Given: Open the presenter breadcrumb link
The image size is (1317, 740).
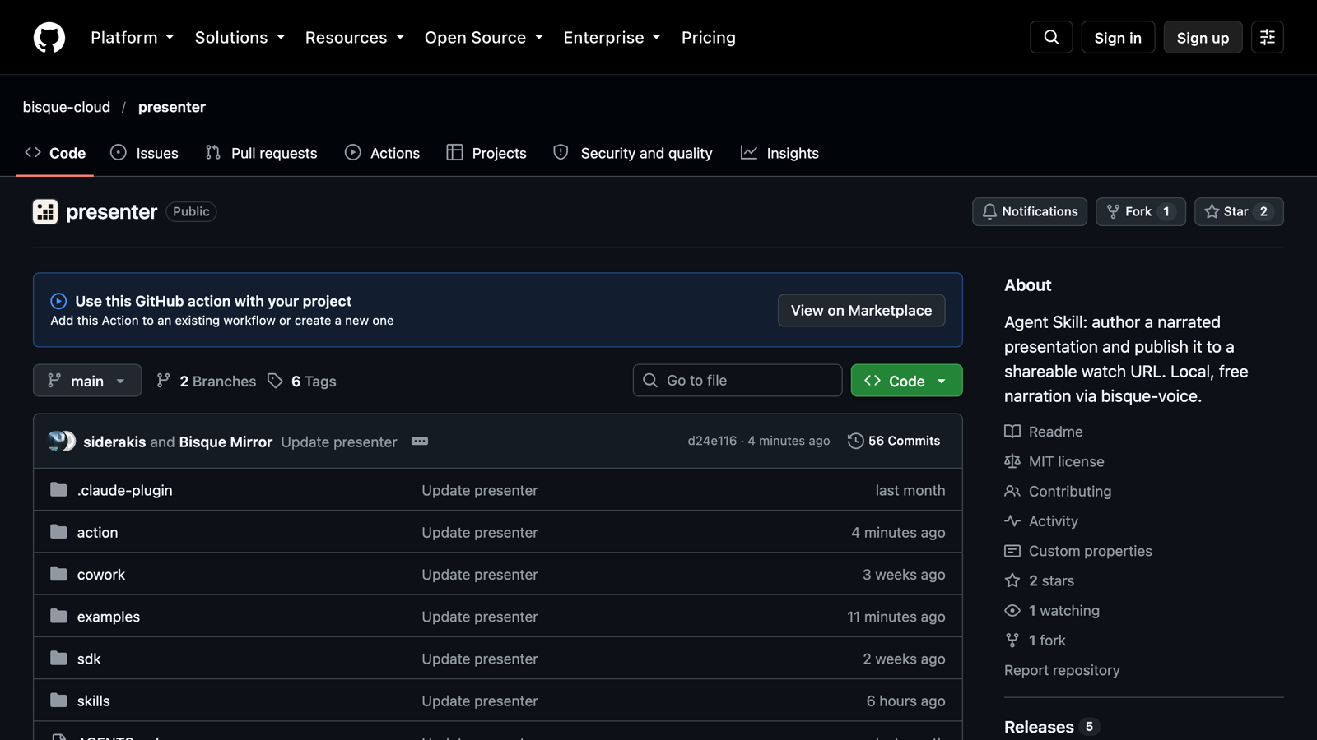Looking at the screenshot, I should point(172,107).
